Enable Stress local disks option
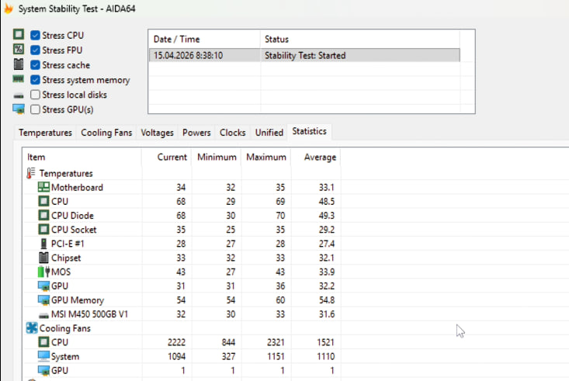Image resolution: width=569 pixels, height=381 pixels. 36,95
